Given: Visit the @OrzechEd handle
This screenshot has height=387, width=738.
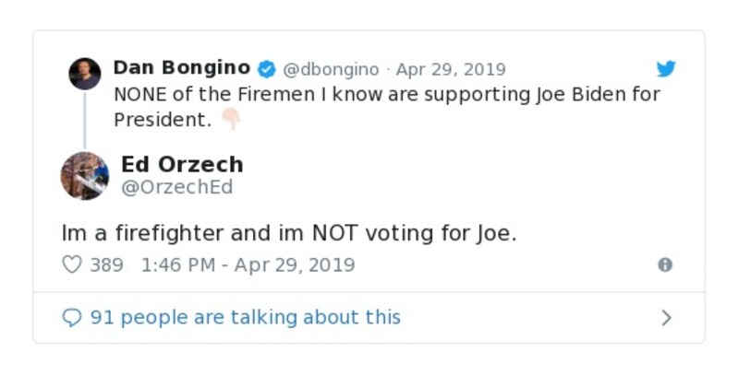Looking at the screenshot, I should point(176,188).
